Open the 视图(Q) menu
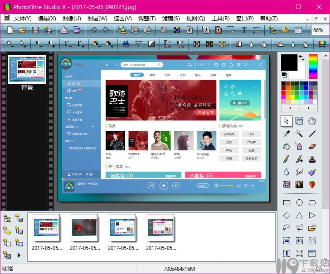The width and height of the screenshot is (330, 274). (x=195, y=19)
